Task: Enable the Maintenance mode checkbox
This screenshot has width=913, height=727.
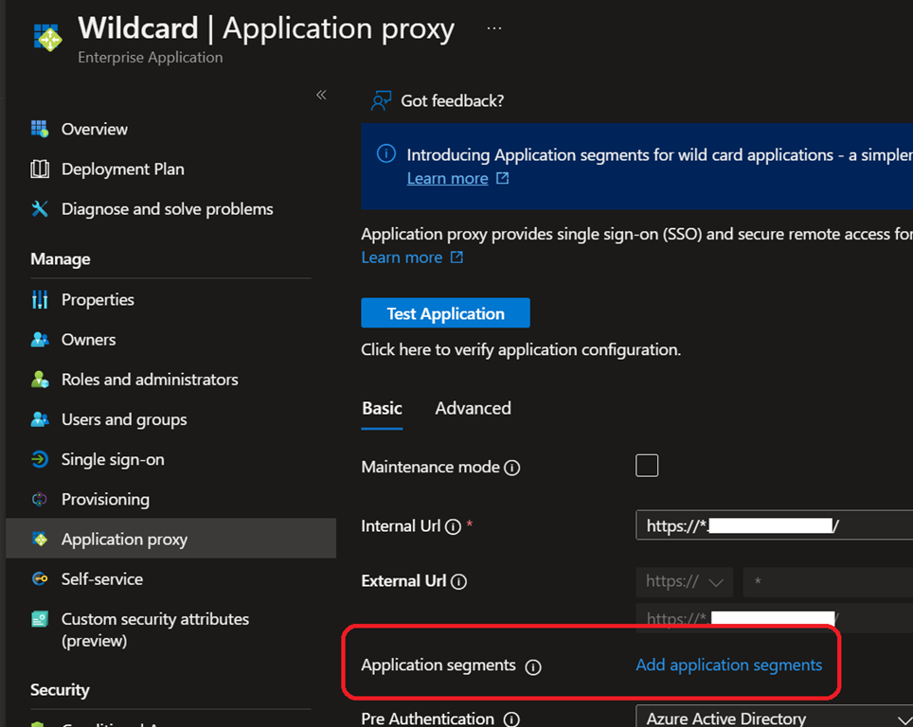Action: 647,466
